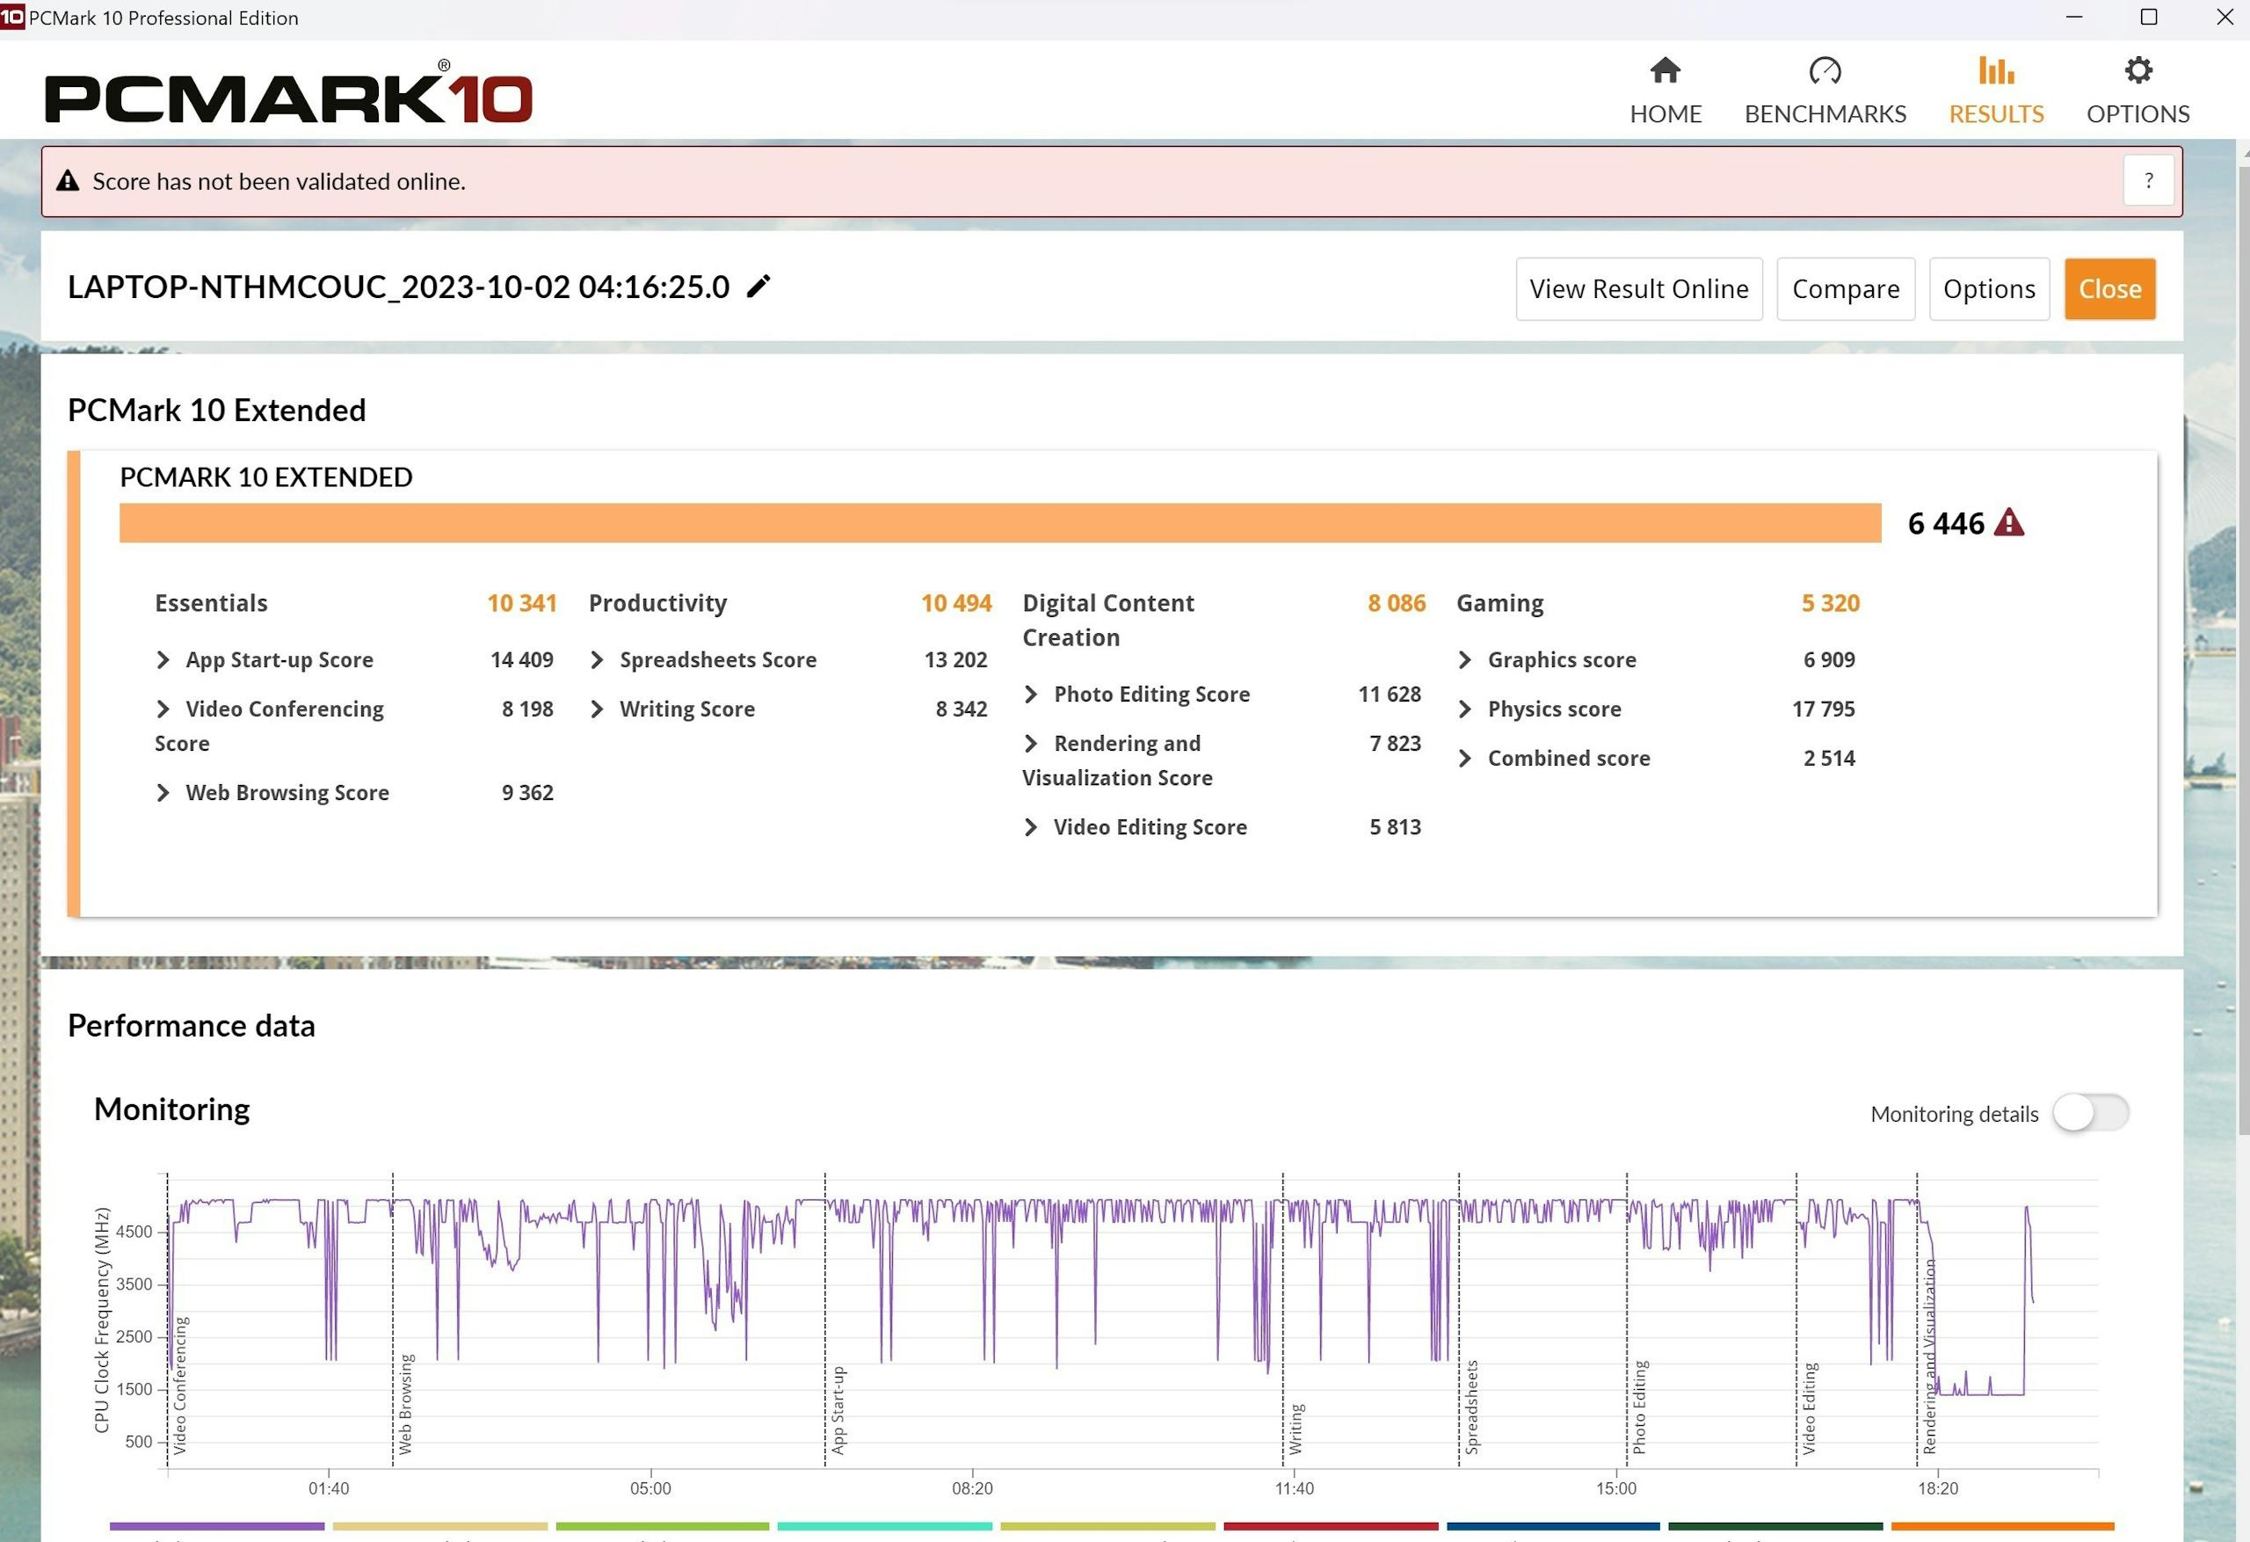Viewport: 2250px width, 1542px height.
Task: Click the Home icon in navigation
Action: [x=1665, y=70]
